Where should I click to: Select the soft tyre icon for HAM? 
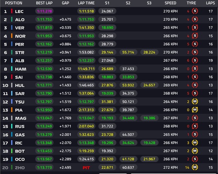click(x=195, y=69)
